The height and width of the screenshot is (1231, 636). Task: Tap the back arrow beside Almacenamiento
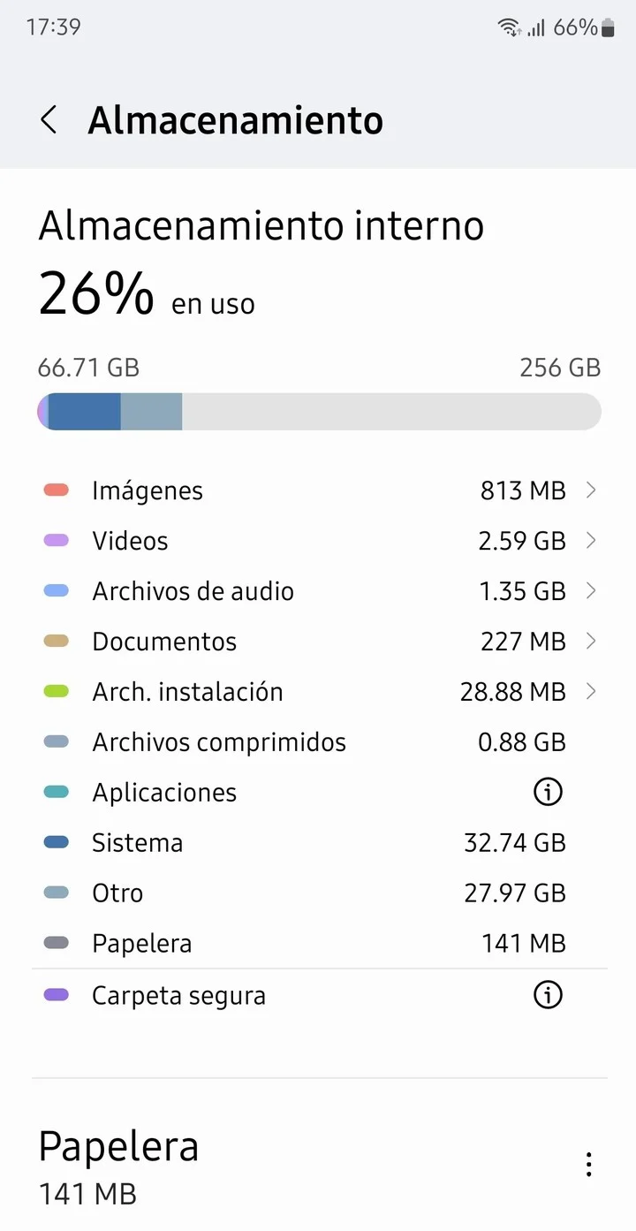[49, 120]
